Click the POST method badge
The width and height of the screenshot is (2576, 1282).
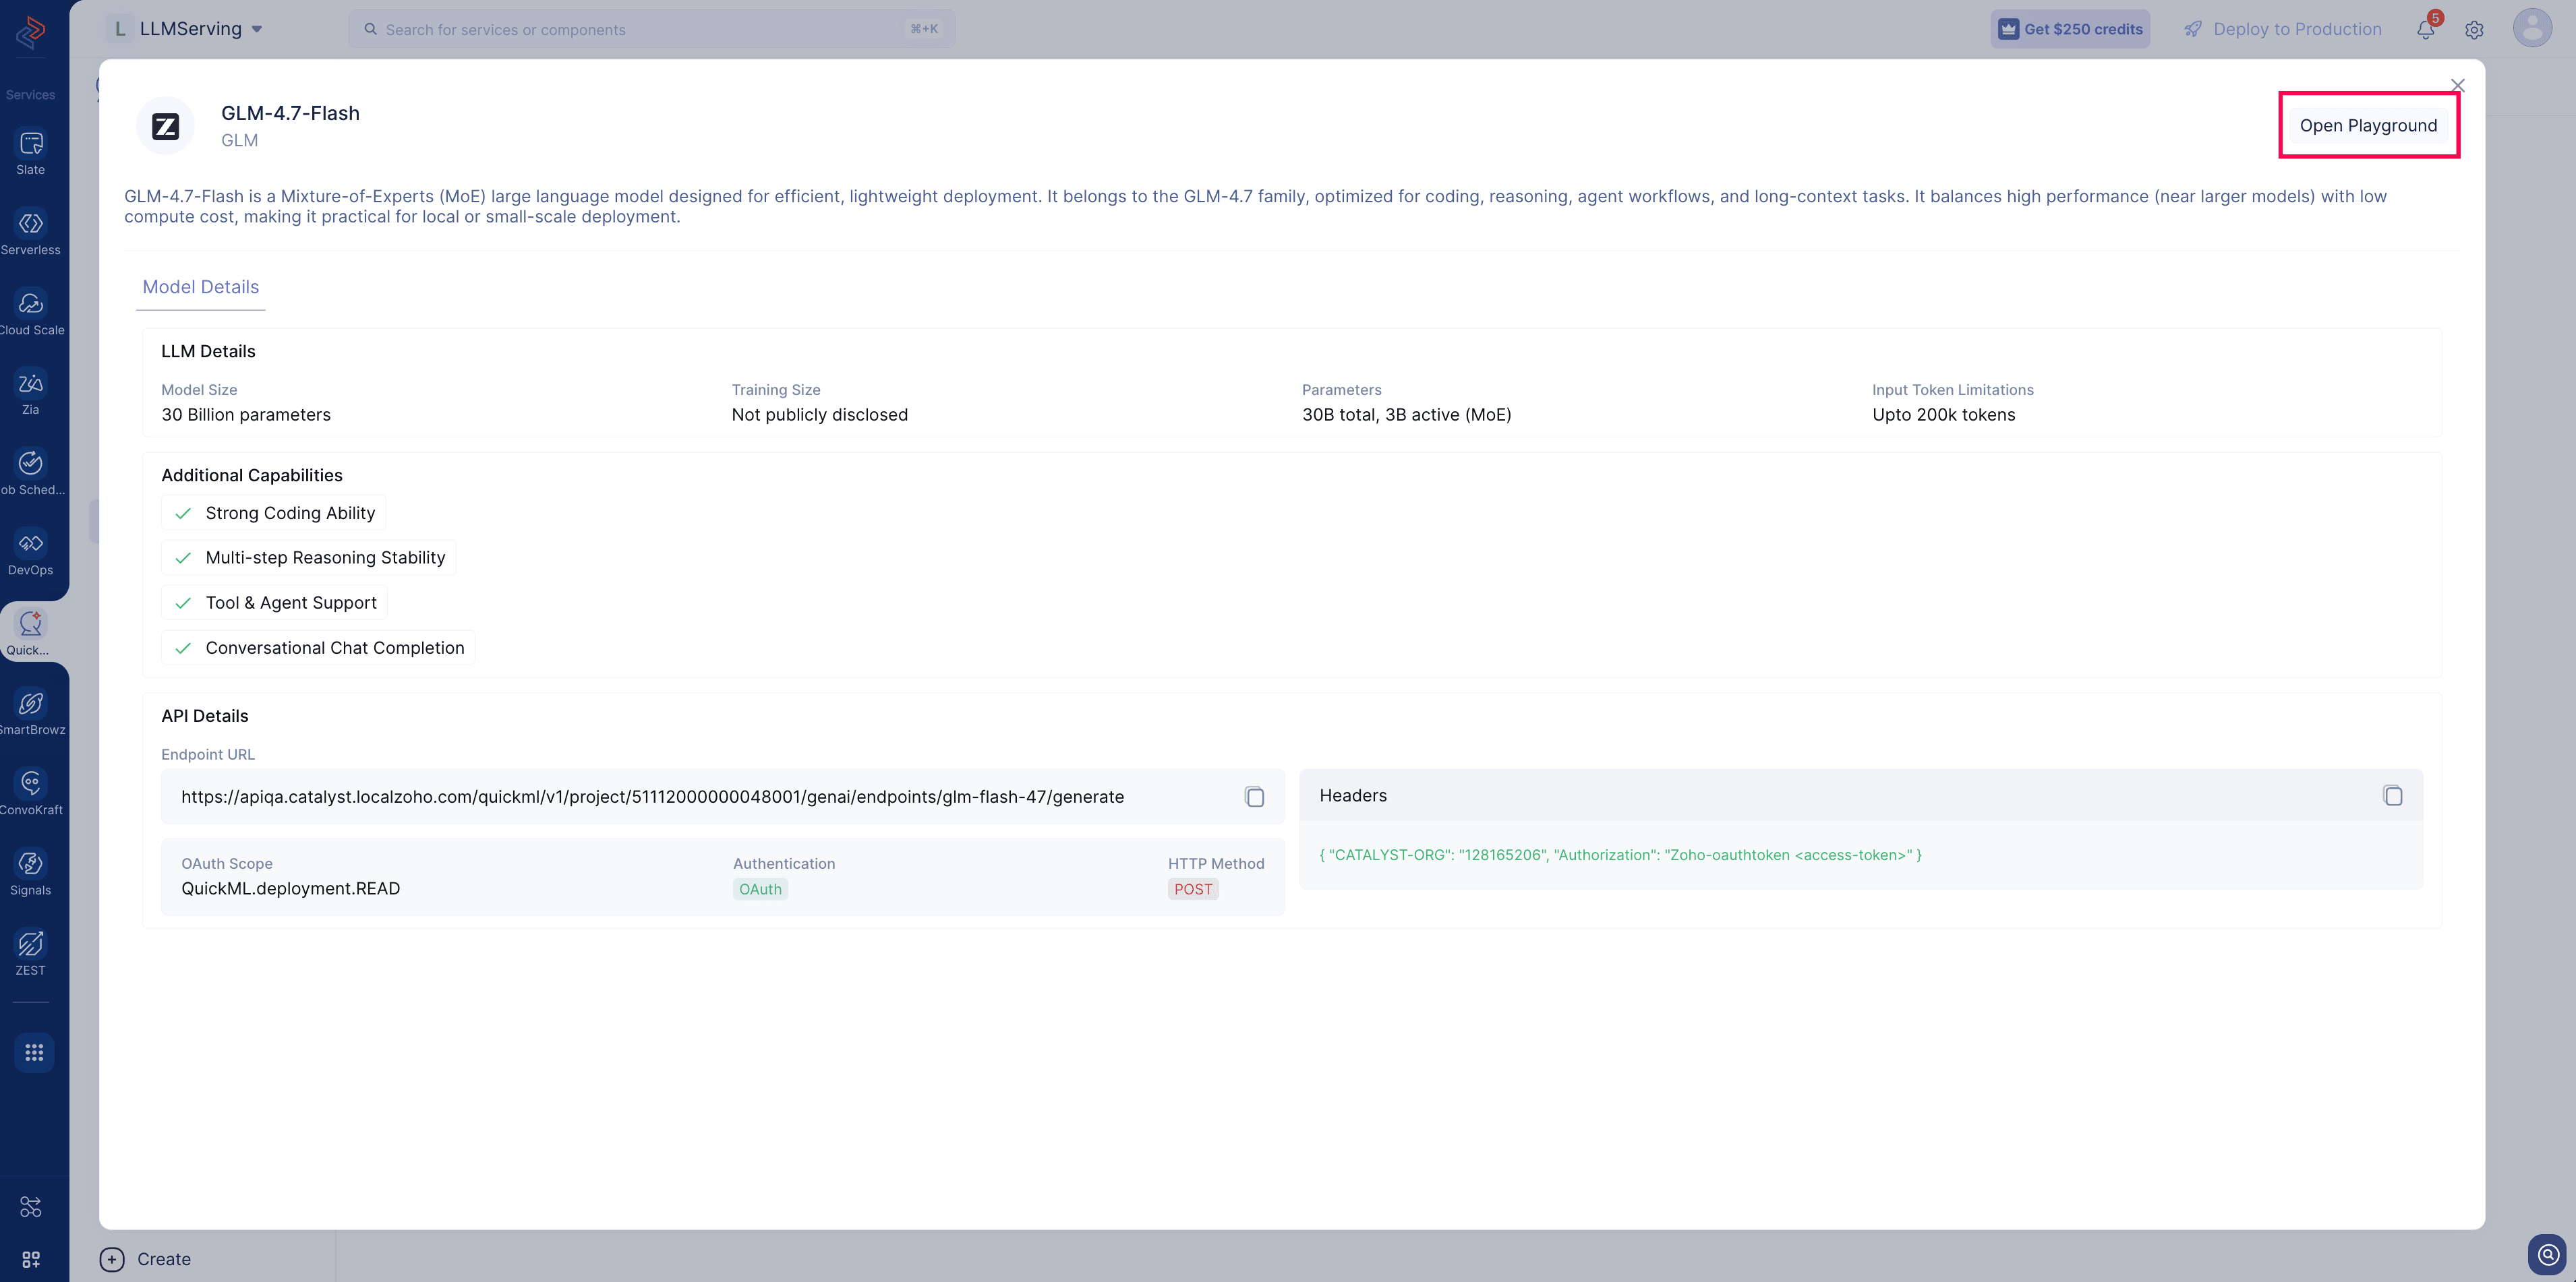pyautogui.click(x=1193, y=889)
